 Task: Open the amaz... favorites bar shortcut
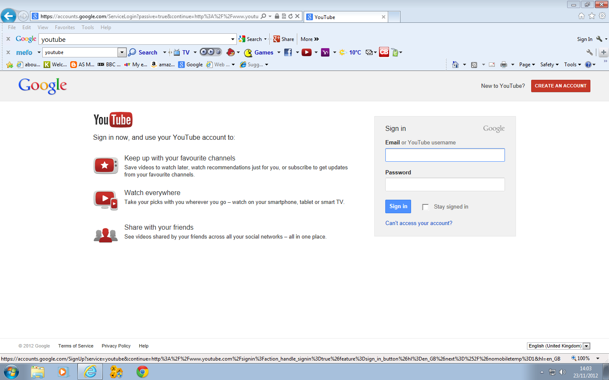pyautogui.click(x=163, y=65)
